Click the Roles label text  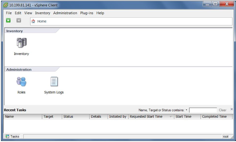(x=21, y=92)
